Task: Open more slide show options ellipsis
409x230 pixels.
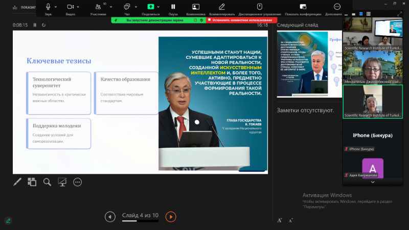Action: pos(78,182)
